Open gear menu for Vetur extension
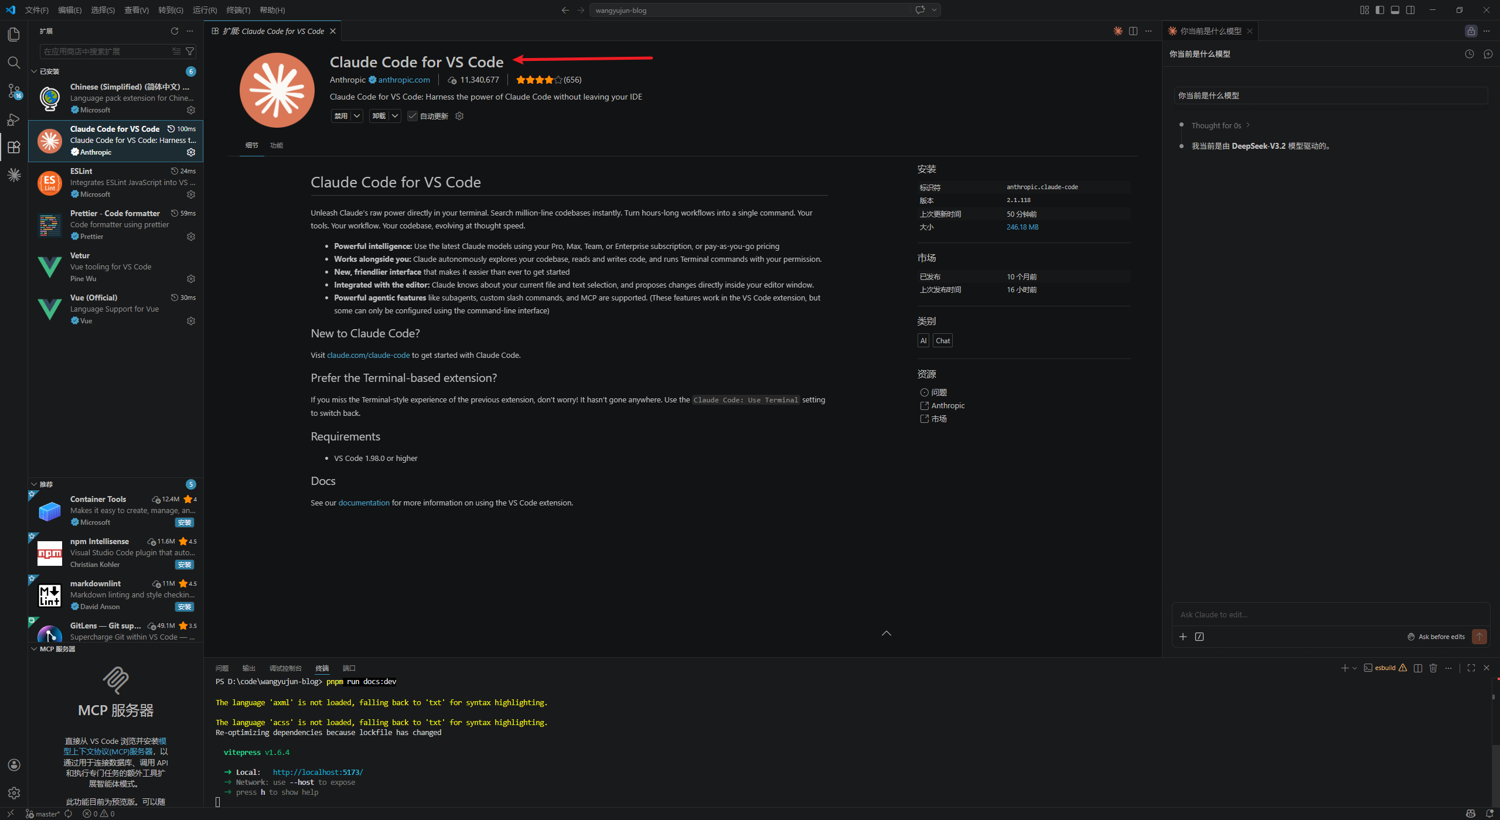1500x820 pixels. (191, 279)
